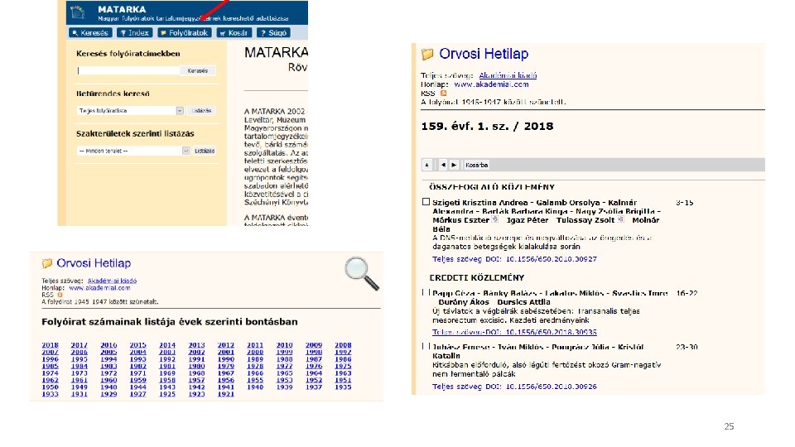Image resolution: width=795 pixels, height=447 pixels.
Task: Open the 2017 year link
Action: 79,345
